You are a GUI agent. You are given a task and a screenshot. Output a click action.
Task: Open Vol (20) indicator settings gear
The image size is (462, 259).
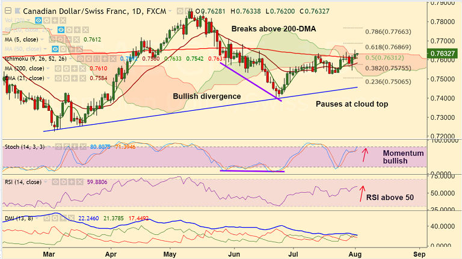click(x=46, y=20)
